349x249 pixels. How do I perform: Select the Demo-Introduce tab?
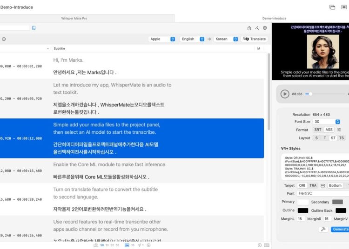274,19
